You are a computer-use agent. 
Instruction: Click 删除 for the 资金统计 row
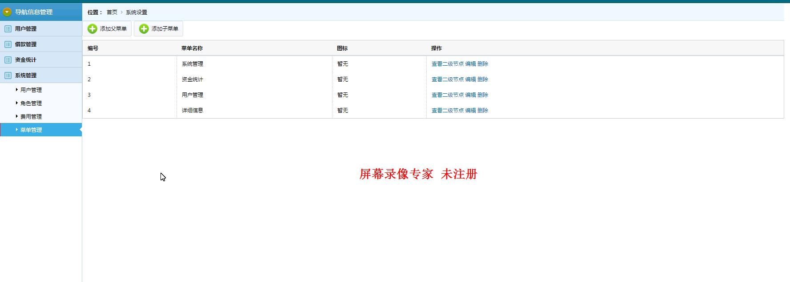(x=483, y=79)
